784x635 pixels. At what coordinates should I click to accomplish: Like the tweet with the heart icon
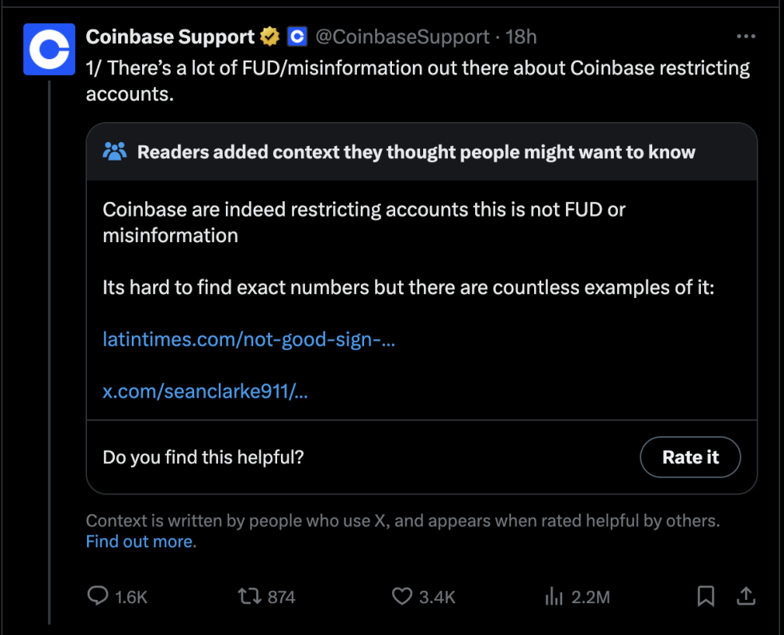(402, 596)
